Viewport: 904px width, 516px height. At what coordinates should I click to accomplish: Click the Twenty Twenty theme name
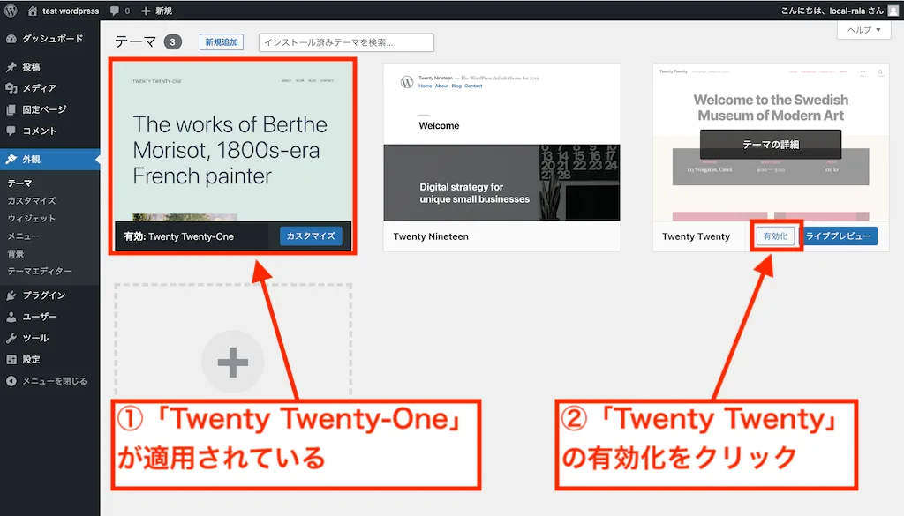point(696,236)
